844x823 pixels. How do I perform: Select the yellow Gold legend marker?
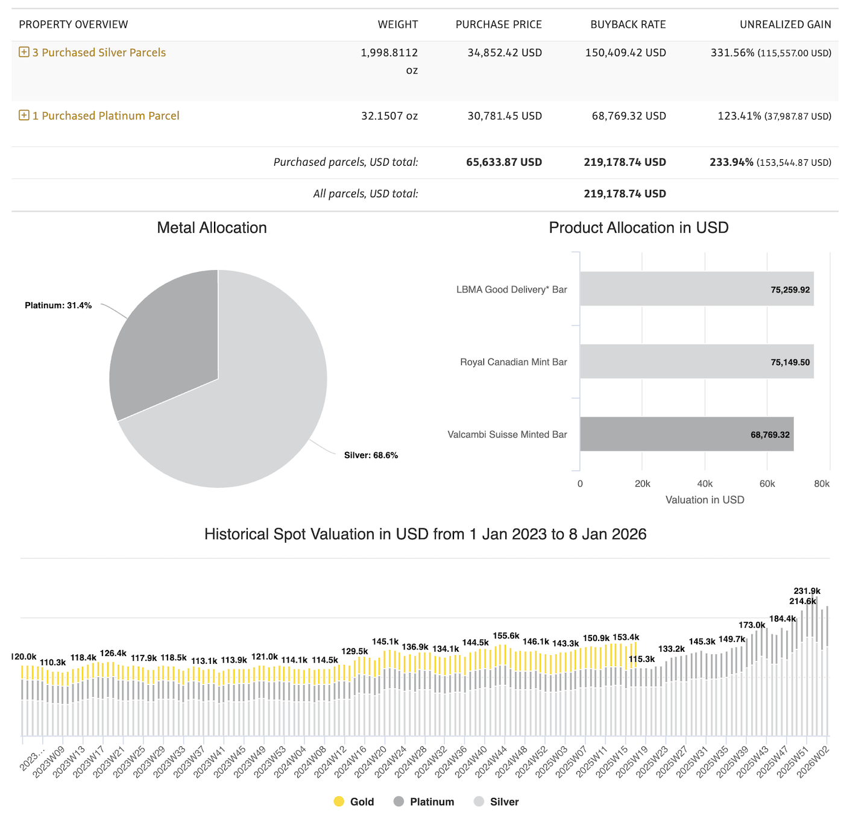coord(339,802)
